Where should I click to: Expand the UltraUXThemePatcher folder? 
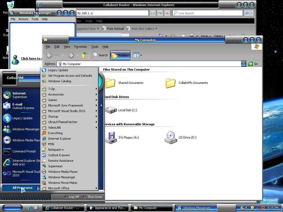coord(70,122)
